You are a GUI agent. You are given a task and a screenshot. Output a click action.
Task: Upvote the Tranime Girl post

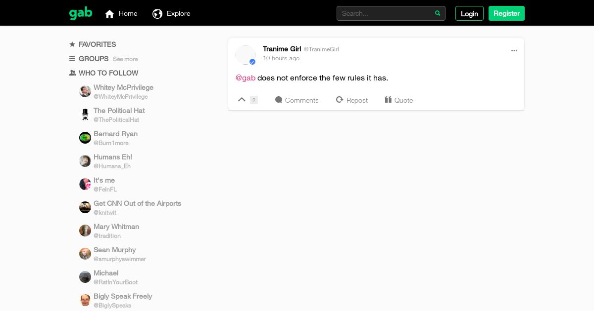(x=242, y=100)
